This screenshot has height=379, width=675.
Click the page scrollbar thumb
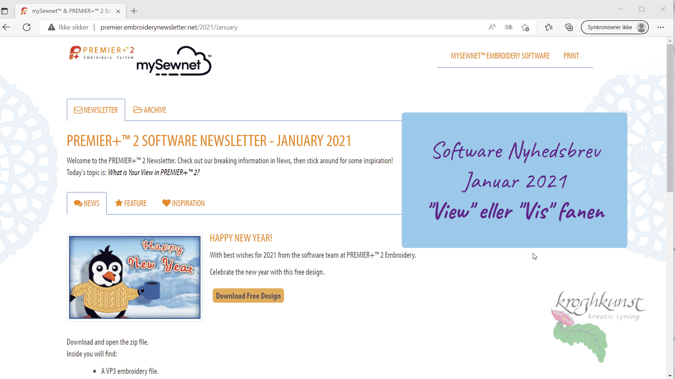(670, 118)
